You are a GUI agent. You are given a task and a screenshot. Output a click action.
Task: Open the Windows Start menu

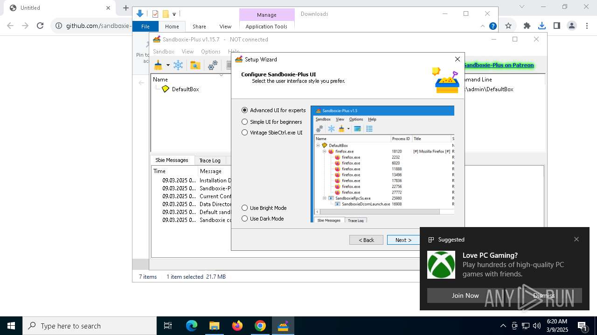pos(11,326)
